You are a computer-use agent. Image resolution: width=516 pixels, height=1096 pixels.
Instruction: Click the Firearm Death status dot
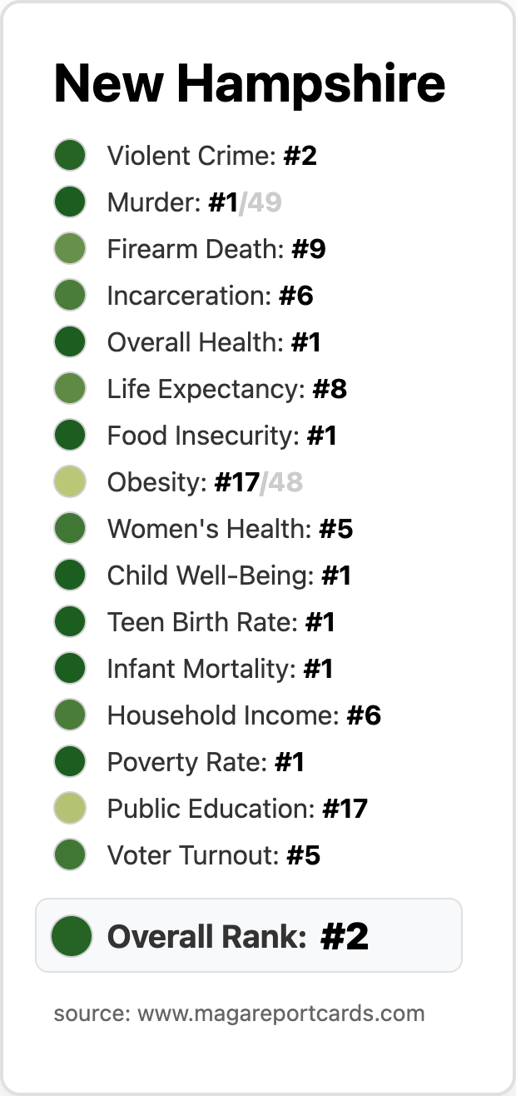tap(71, 249)
